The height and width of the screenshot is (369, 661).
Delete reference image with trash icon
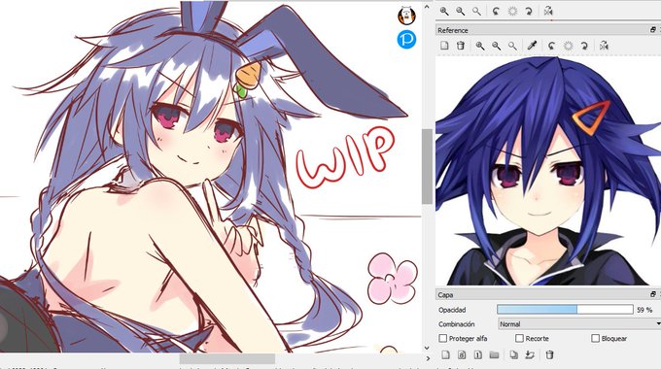pyautogui.click(x=461, y=46)
